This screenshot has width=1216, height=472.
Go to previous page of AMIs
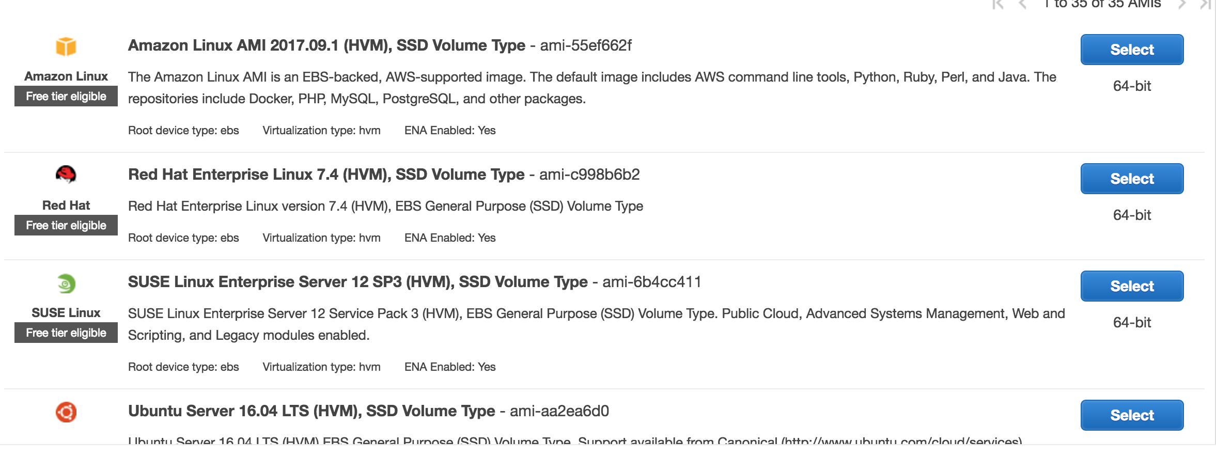tap(1022, 4)
